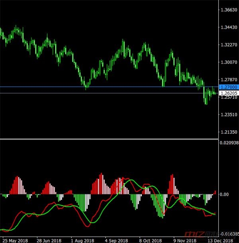This screenshot has width=239, height=243.
Task: Click the 13 Dec 2018 date label
Action: click(x=220, y=241)
